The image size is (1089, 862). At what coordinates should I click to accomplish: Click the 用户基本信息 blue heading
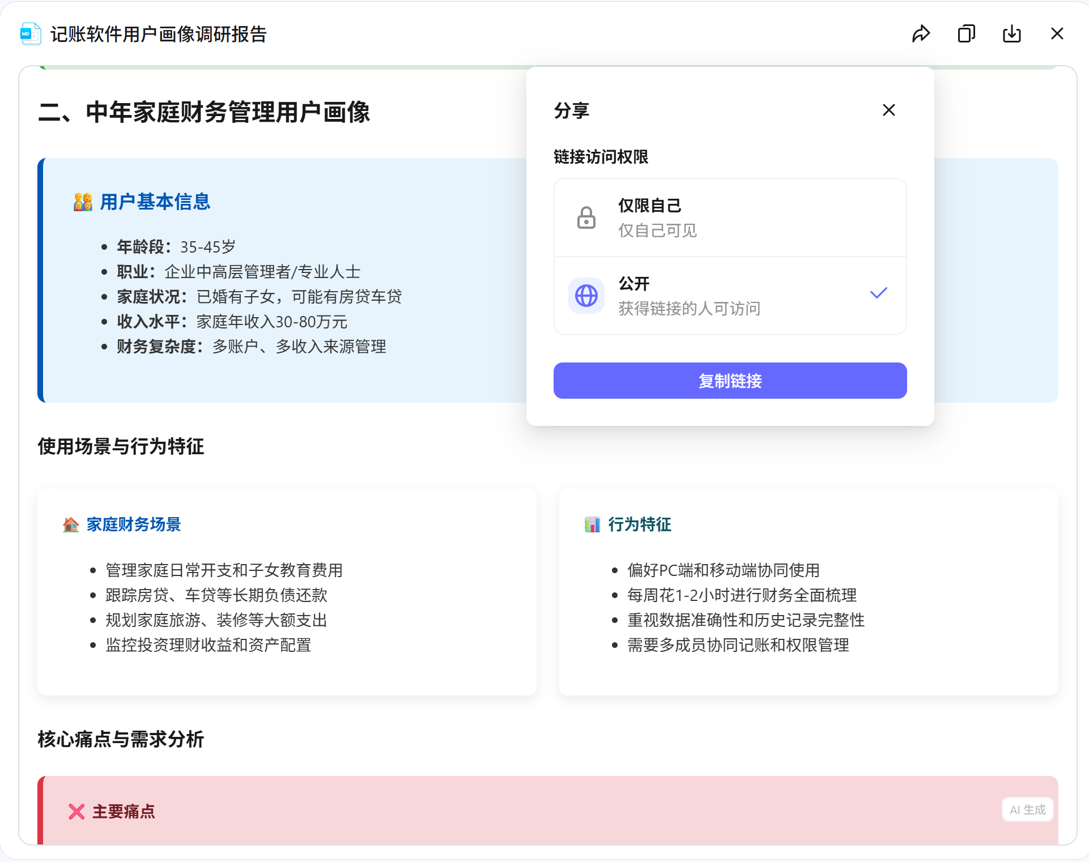(x=155, y=202)
